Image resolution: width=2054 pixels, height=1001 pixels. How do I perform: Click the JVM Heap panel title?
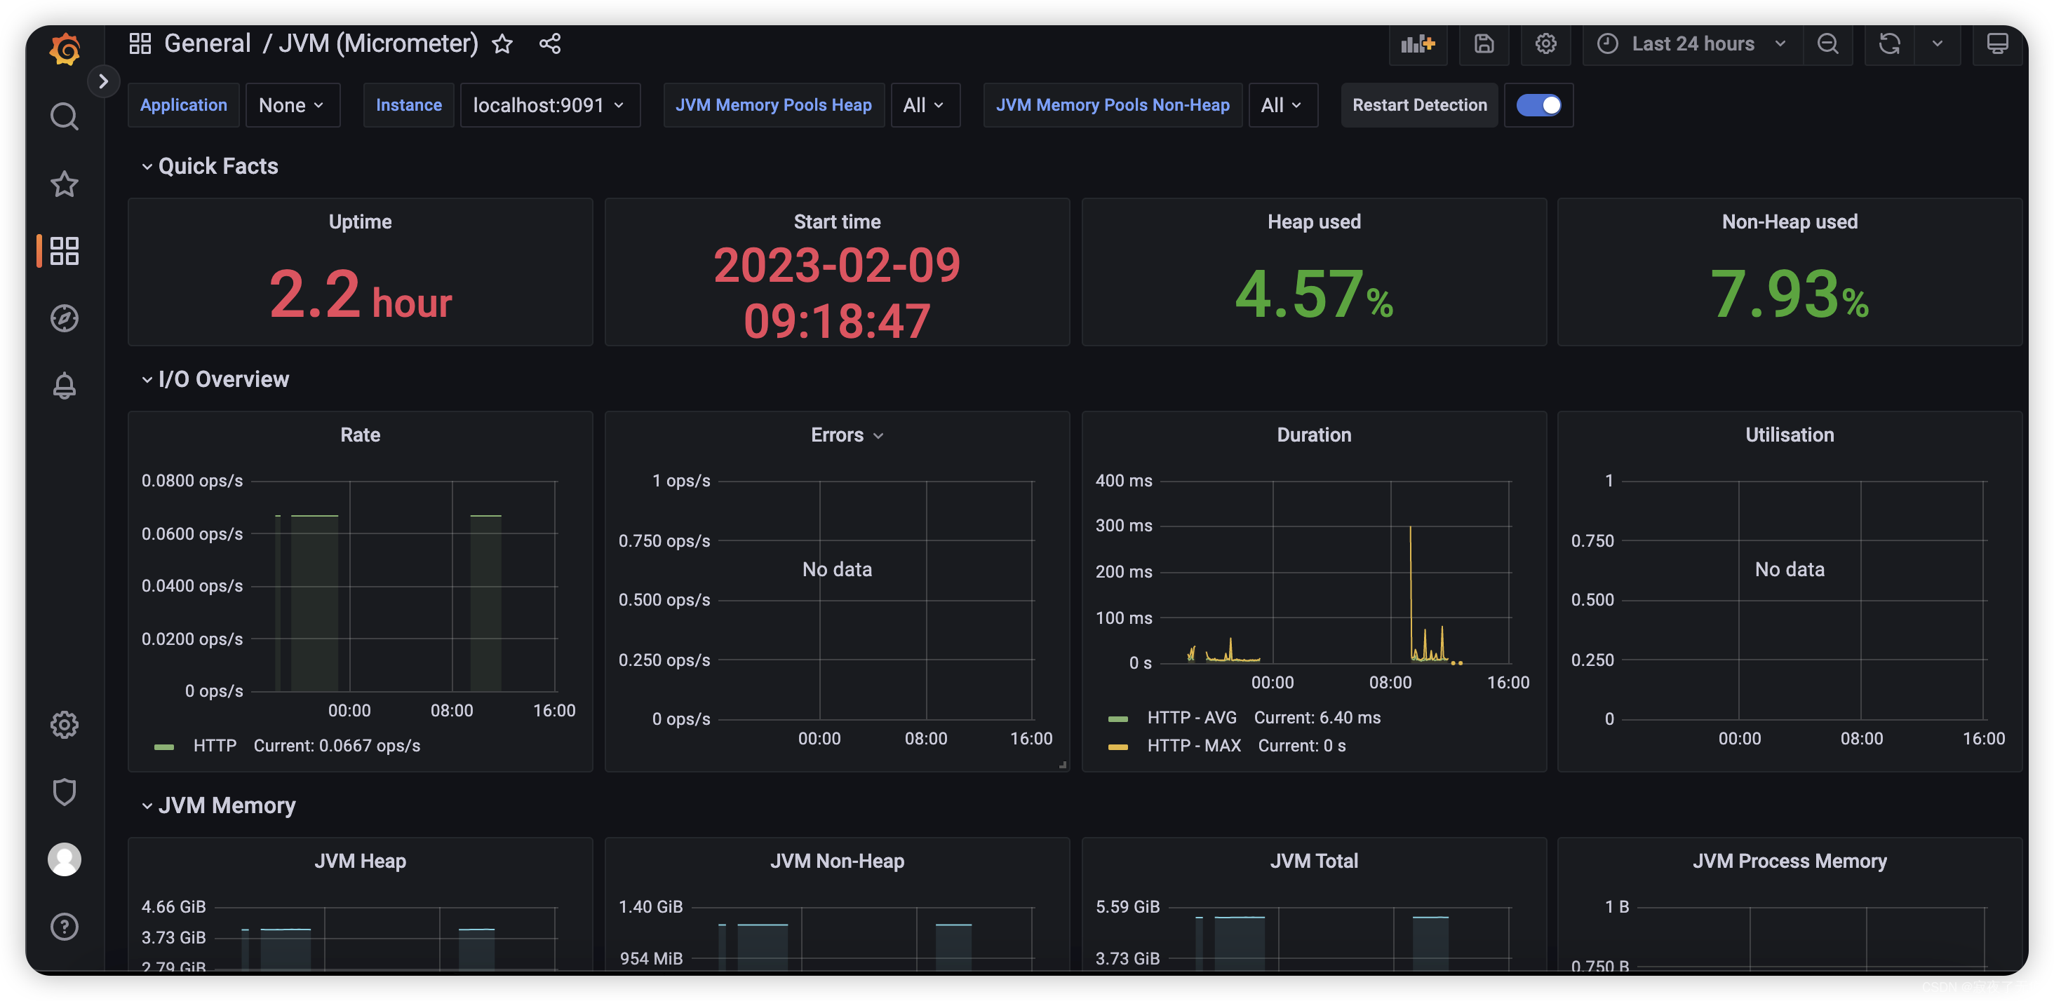361,862
